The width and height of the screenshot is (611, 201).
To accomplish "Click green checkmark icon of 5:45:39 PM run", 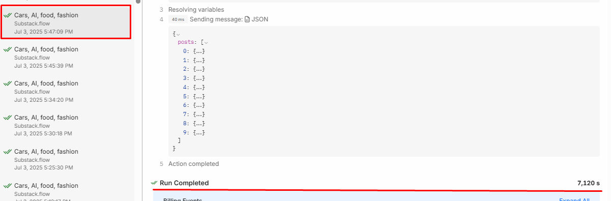I will coord(8,49).
